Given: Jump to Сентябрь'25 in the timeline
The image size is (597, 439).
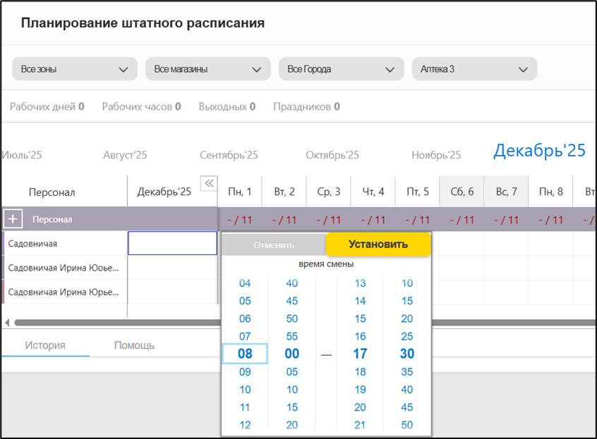Looking at the screenshot, I should click(x=229, y=155).
